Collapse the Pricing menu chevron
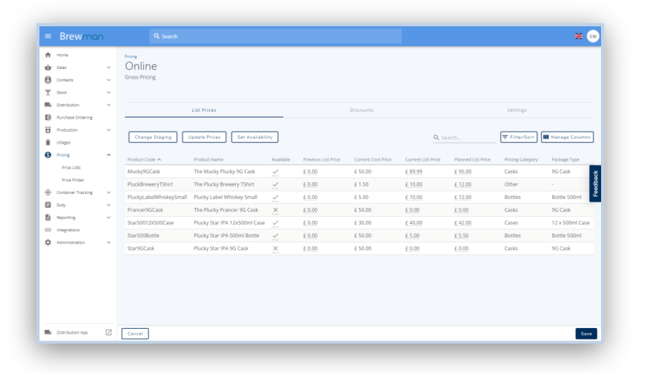The width and height of the screenshot is (664, 373). coord(109,155)
